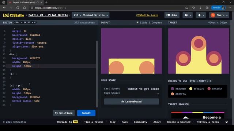Open the Community footer link
Screen dimensions: 234x131
point(140,122)
